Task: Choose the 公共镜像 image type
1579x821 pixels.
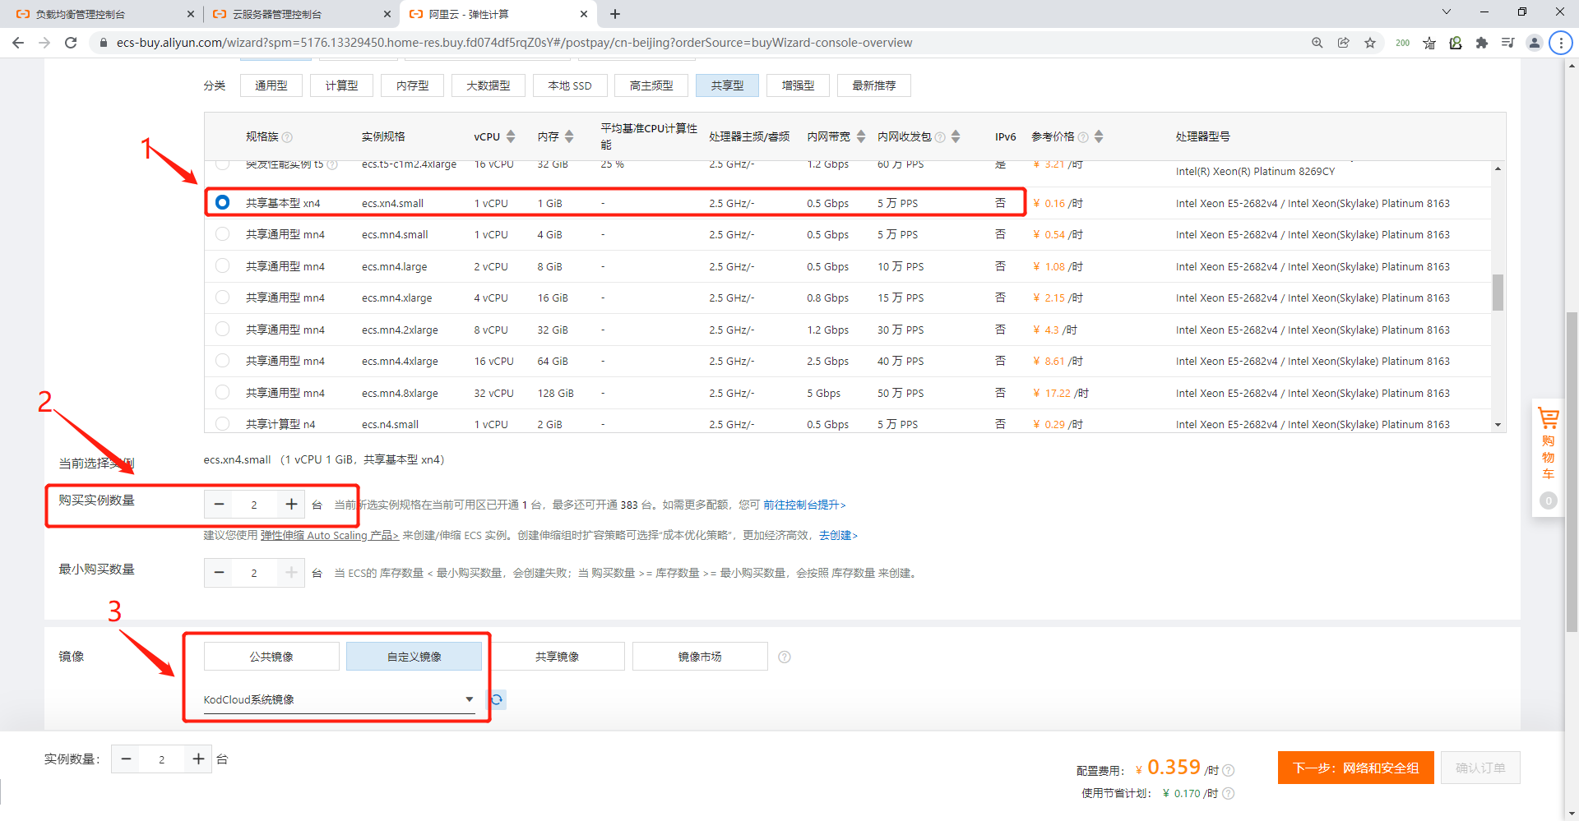Action: pos(271,657)
